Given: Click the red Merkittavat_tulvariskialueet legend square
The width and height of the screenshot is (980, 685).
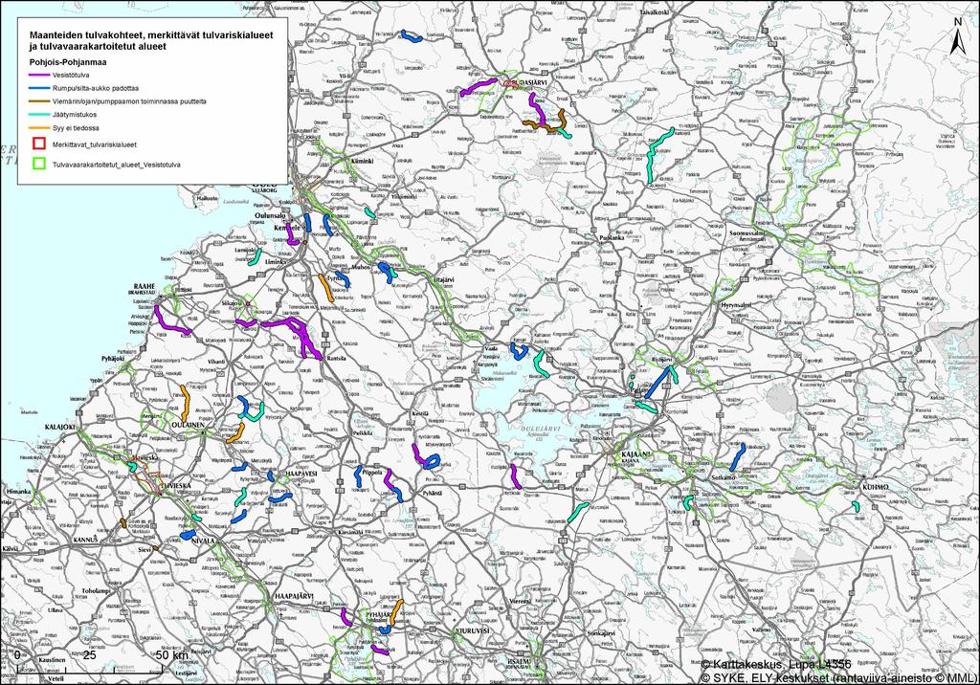Looking at the screenshot, I should [39, 144].
